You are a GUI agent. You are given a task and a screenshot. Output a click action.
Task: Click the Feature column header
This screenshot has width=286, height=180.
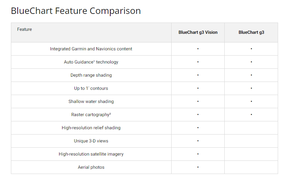pyautogui.click(x=24, y=29)
